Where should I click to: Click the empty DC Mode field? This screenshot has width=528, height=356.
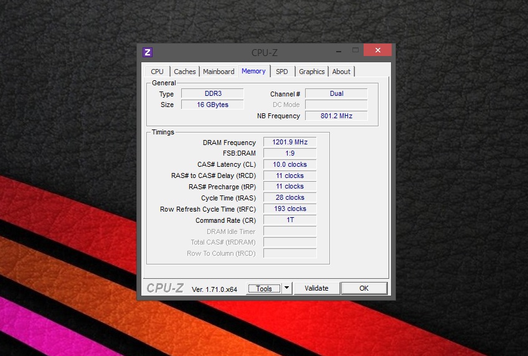[336, 105]
